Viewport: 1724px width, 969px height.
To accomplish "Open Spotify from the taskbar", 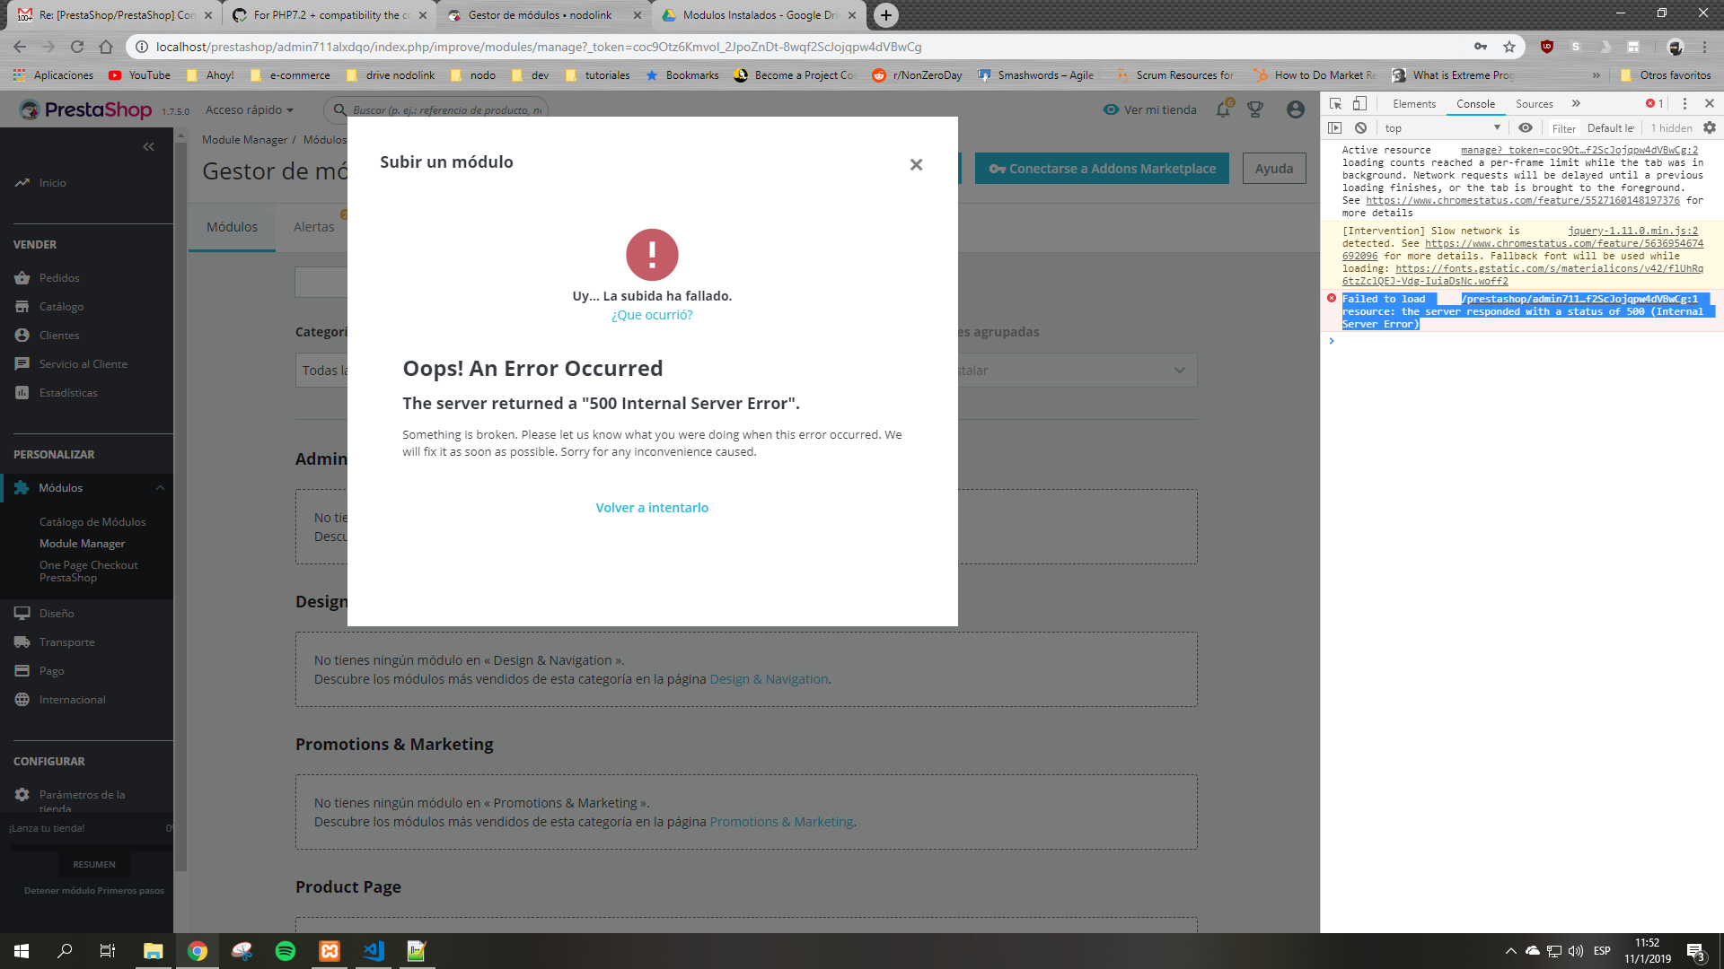I will [286, 951].
